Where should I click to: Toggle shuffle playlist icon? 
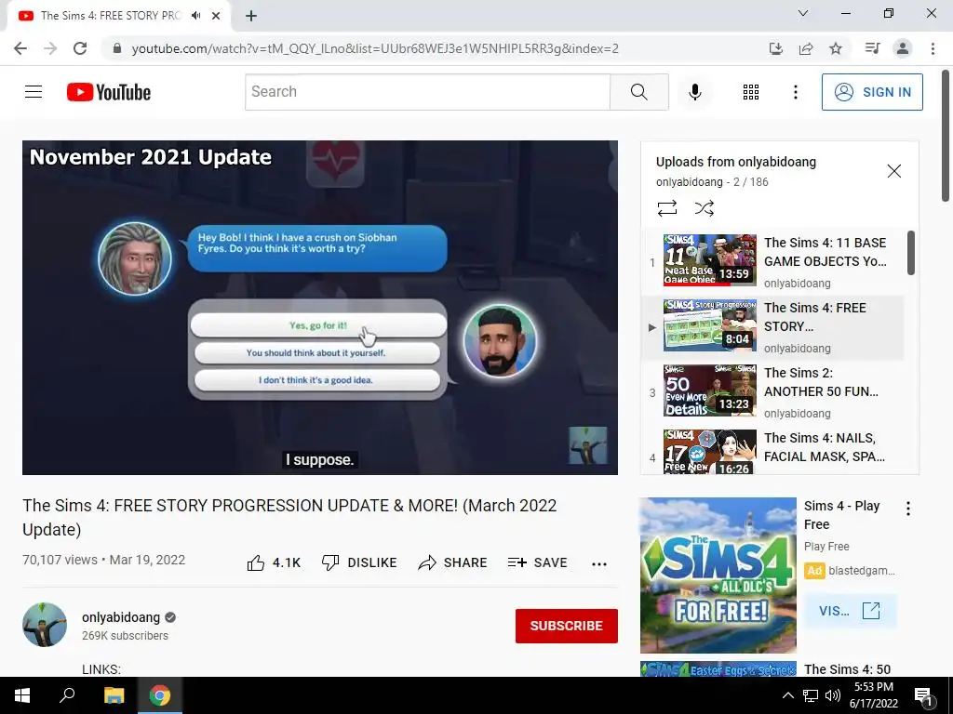pos(704,208)
